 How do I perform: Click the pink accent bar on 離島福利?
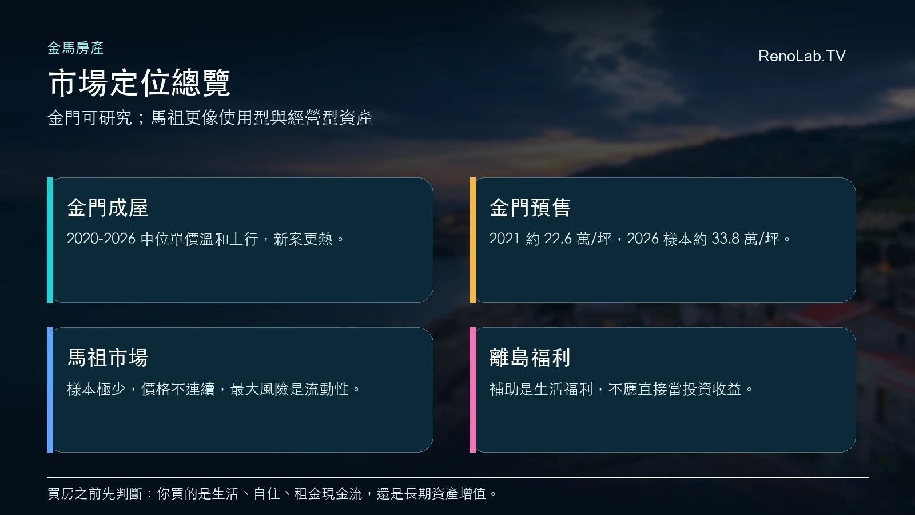point(472,390)
